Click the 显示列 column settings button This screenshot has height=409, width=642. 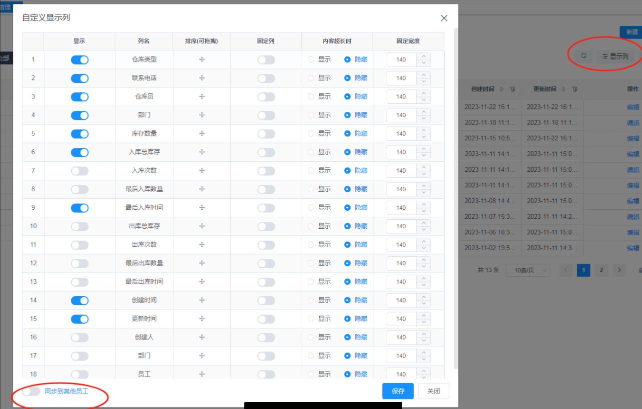tap(616, 56)
